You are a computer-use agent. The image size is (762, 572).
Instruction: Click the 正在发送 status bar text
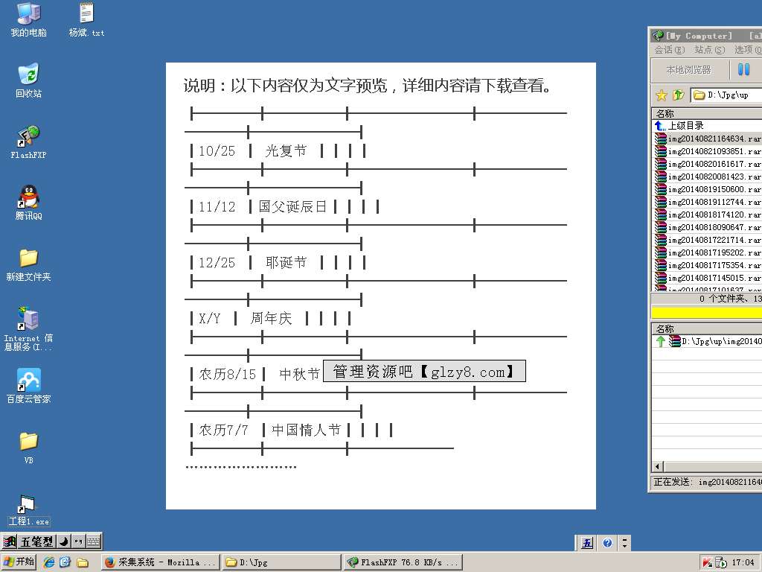[x=707, y=482]
